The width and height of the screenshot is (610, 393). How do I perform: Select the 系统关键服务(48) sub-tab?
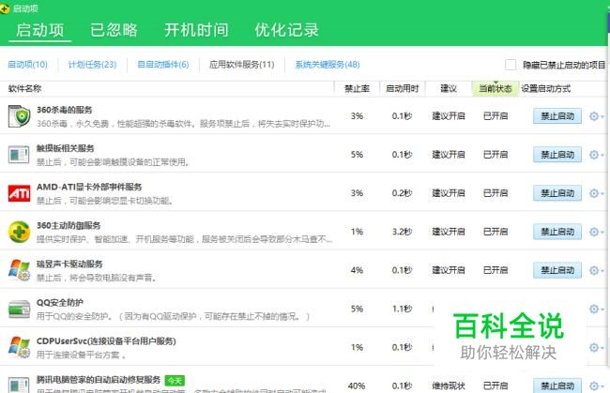pyautogui.click(x=328, y=65)
